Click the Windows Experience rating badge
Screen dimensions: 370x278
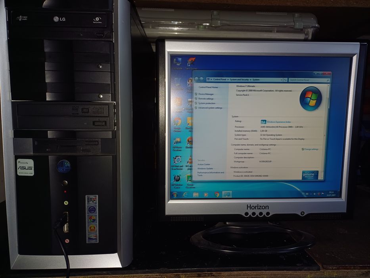[263, 122]
